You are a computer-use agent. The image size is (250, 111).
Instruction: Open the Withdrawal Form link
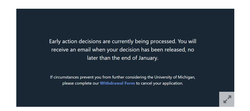pos(117,83)
